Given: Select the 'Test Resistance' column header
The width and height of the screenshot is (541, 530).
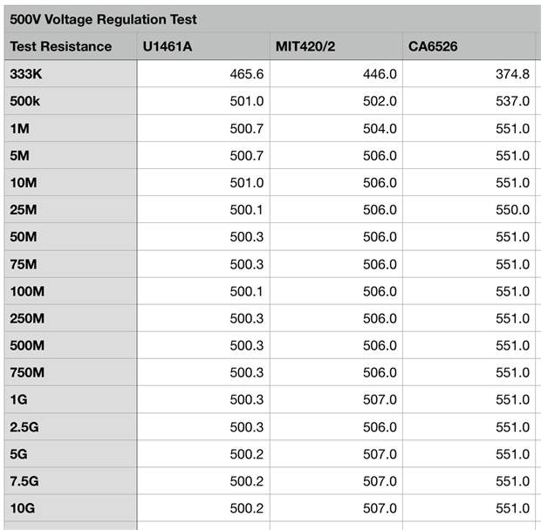Looking at the screenshot, I should [60, 46].
